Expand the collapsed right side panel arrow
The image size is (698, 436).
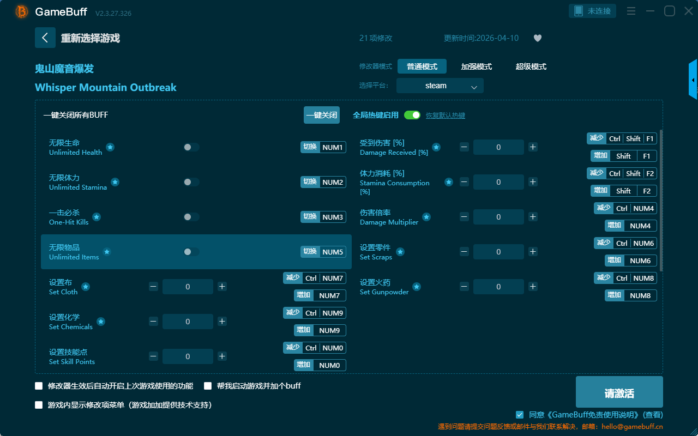click(693, 80)
